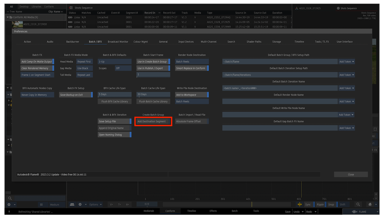Open the Scopes Off dropdown
The width and height of the screenshot is (384, 220).
[x=123, y=68]
